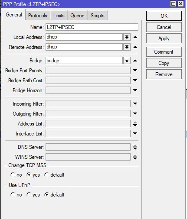Set Change TCP MSS to default
Screen dimensions: 187x219
pos(46,175)
